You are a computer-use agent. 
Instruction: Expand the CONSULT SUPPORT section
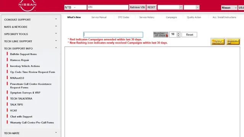click(x=30, y=19)
